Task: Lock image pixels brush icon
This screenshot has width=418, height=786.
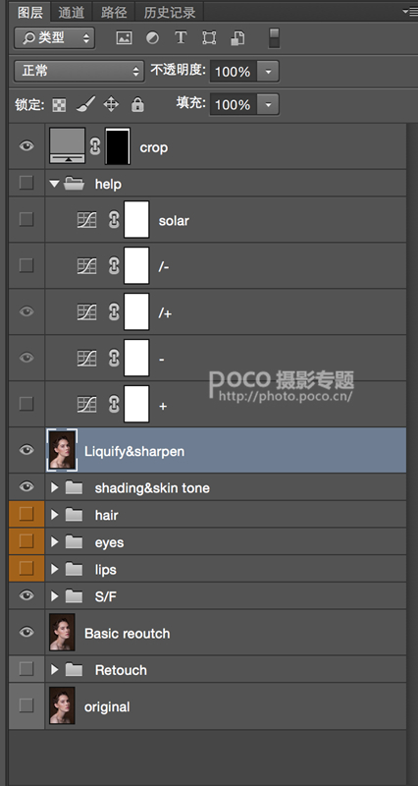Action: [x=85, y=104]
